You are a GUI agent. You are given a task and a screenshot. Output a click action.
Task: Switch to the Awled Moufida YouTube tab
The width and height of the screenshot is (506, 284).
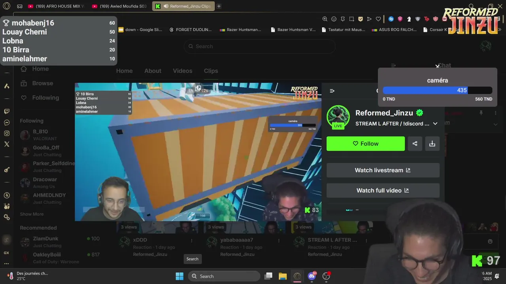click(120, 6)
